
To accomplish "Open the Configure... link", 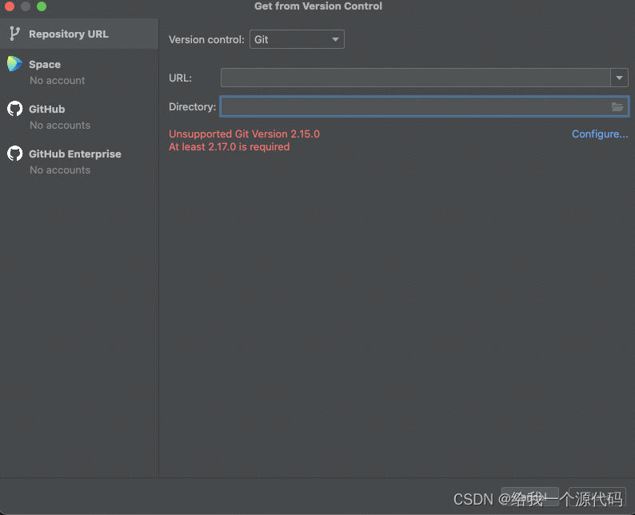I will point(600,134).
